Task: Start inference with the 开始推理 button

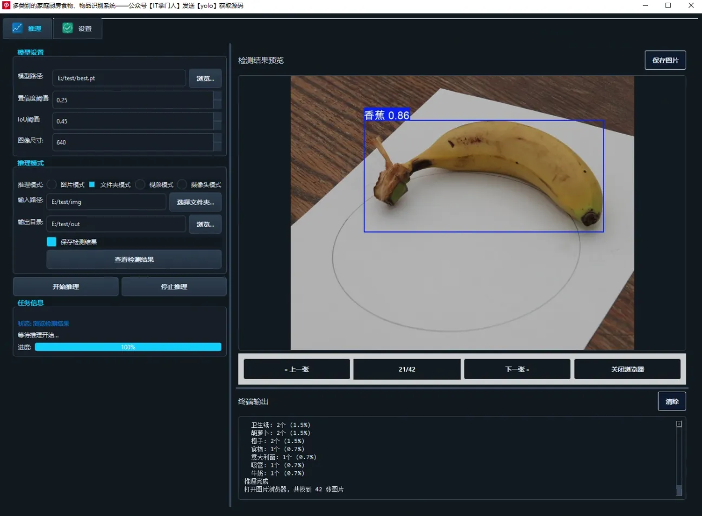Action: tap(65, 287)
